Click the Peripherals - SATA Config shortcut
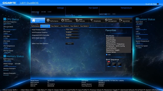 point(115,46)
